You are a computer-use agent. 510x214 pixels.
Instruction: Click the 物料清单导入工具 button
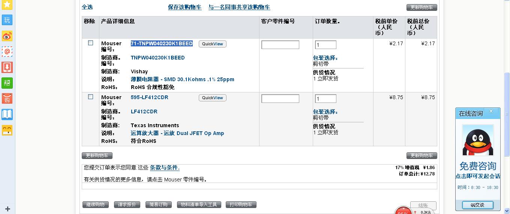[199, 205]
